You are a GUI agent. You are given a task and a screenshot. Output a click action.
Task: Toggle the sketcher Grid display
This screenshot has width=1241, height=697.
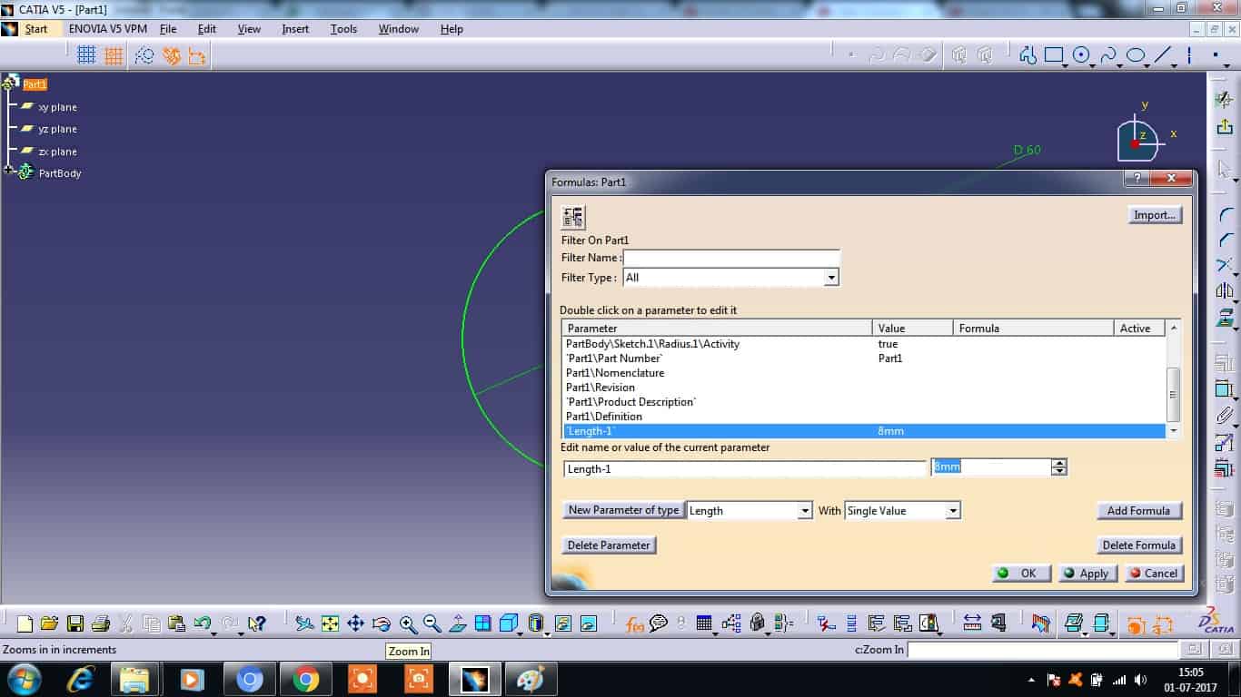(86, 55)
